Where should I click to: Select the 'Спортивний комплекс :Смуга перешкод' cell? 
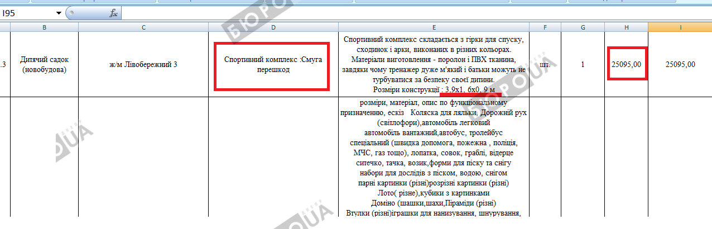pyautogui.click(x=273, y=64)
